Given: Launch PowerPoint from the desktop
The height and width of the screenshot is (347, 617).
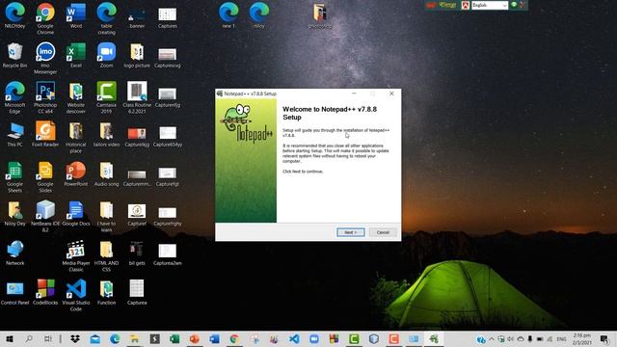Looking at the screenshot, I should pos(76,173).
